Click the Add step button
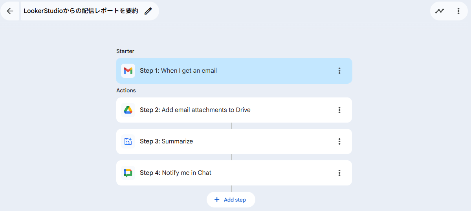This screenshot has height=211, width=471. pyautogui.click(x=231, y=200)
